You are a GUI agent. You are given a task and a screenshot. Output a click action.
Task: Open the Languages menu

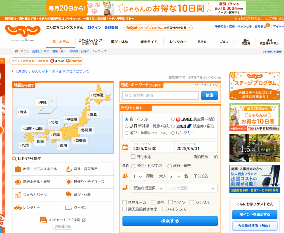[x=272, y=51]
